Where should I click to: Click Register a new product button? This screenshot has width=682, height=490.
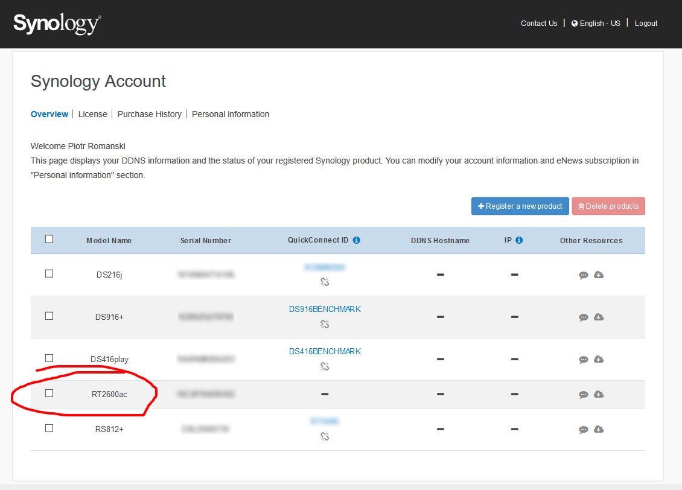[520, 206]
